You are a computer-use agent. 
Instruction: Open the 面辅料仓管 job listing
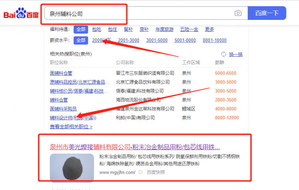click(x=61, y=73)
